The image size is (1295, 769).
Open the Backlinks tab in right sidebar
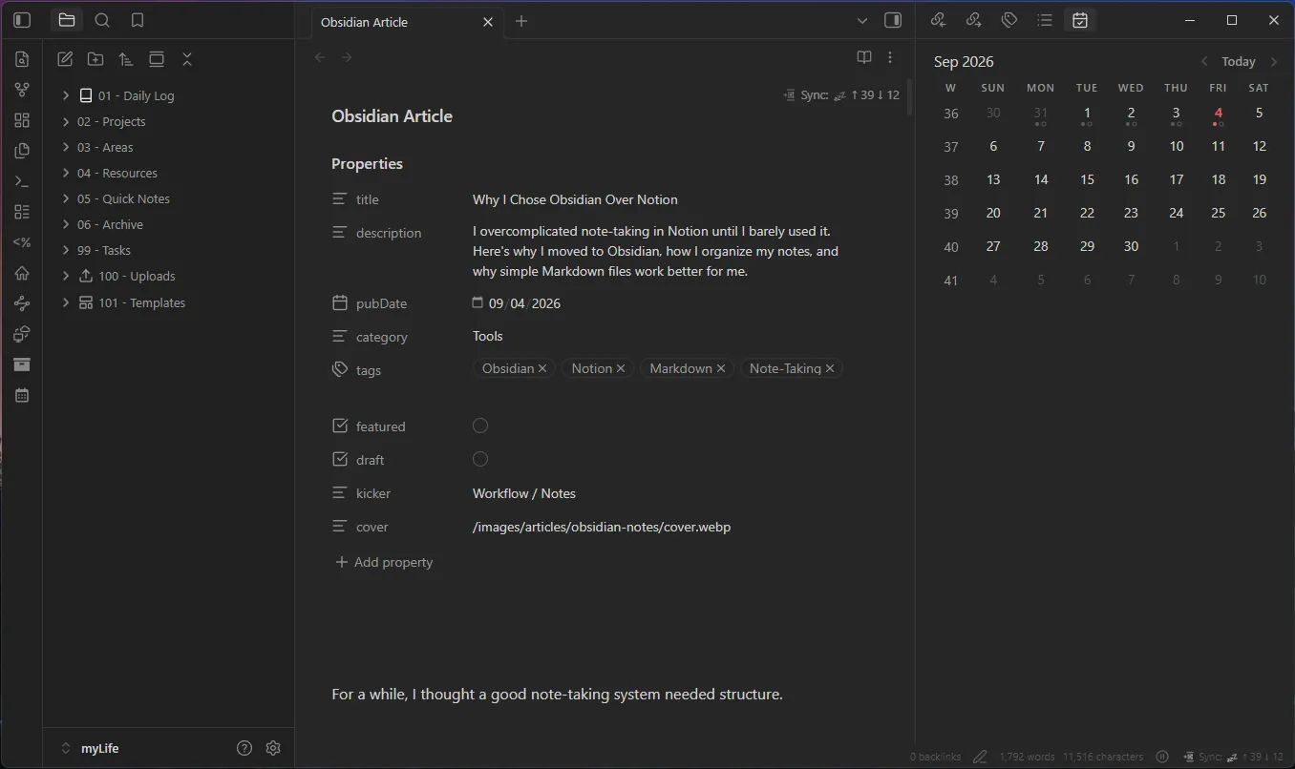pos(938,20)
